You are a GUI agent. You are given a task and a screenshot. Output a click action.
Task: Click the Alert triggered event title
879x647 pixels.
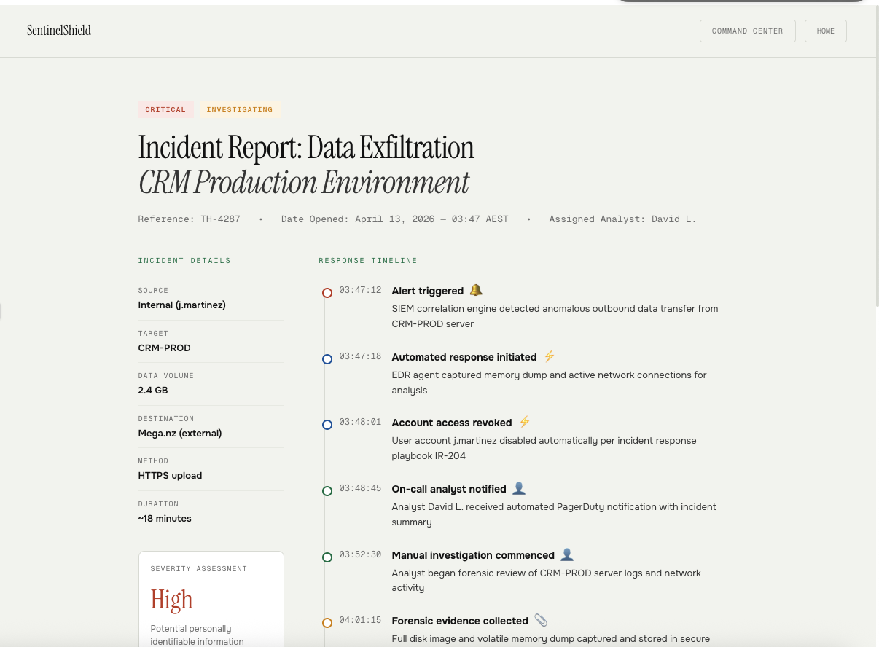(x=428, y=291)
